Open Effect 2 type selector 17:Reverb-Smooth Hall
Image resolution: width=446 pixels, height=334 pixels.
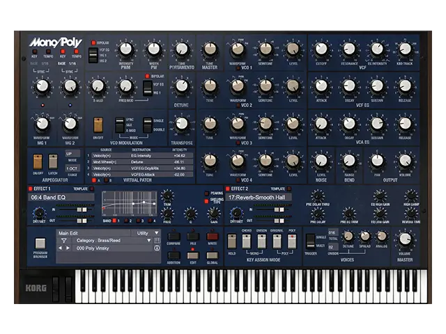(259, 198)
